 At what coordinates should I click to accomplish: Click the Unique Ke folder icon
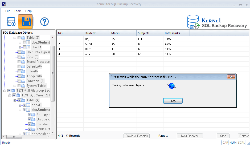[33, 119]
